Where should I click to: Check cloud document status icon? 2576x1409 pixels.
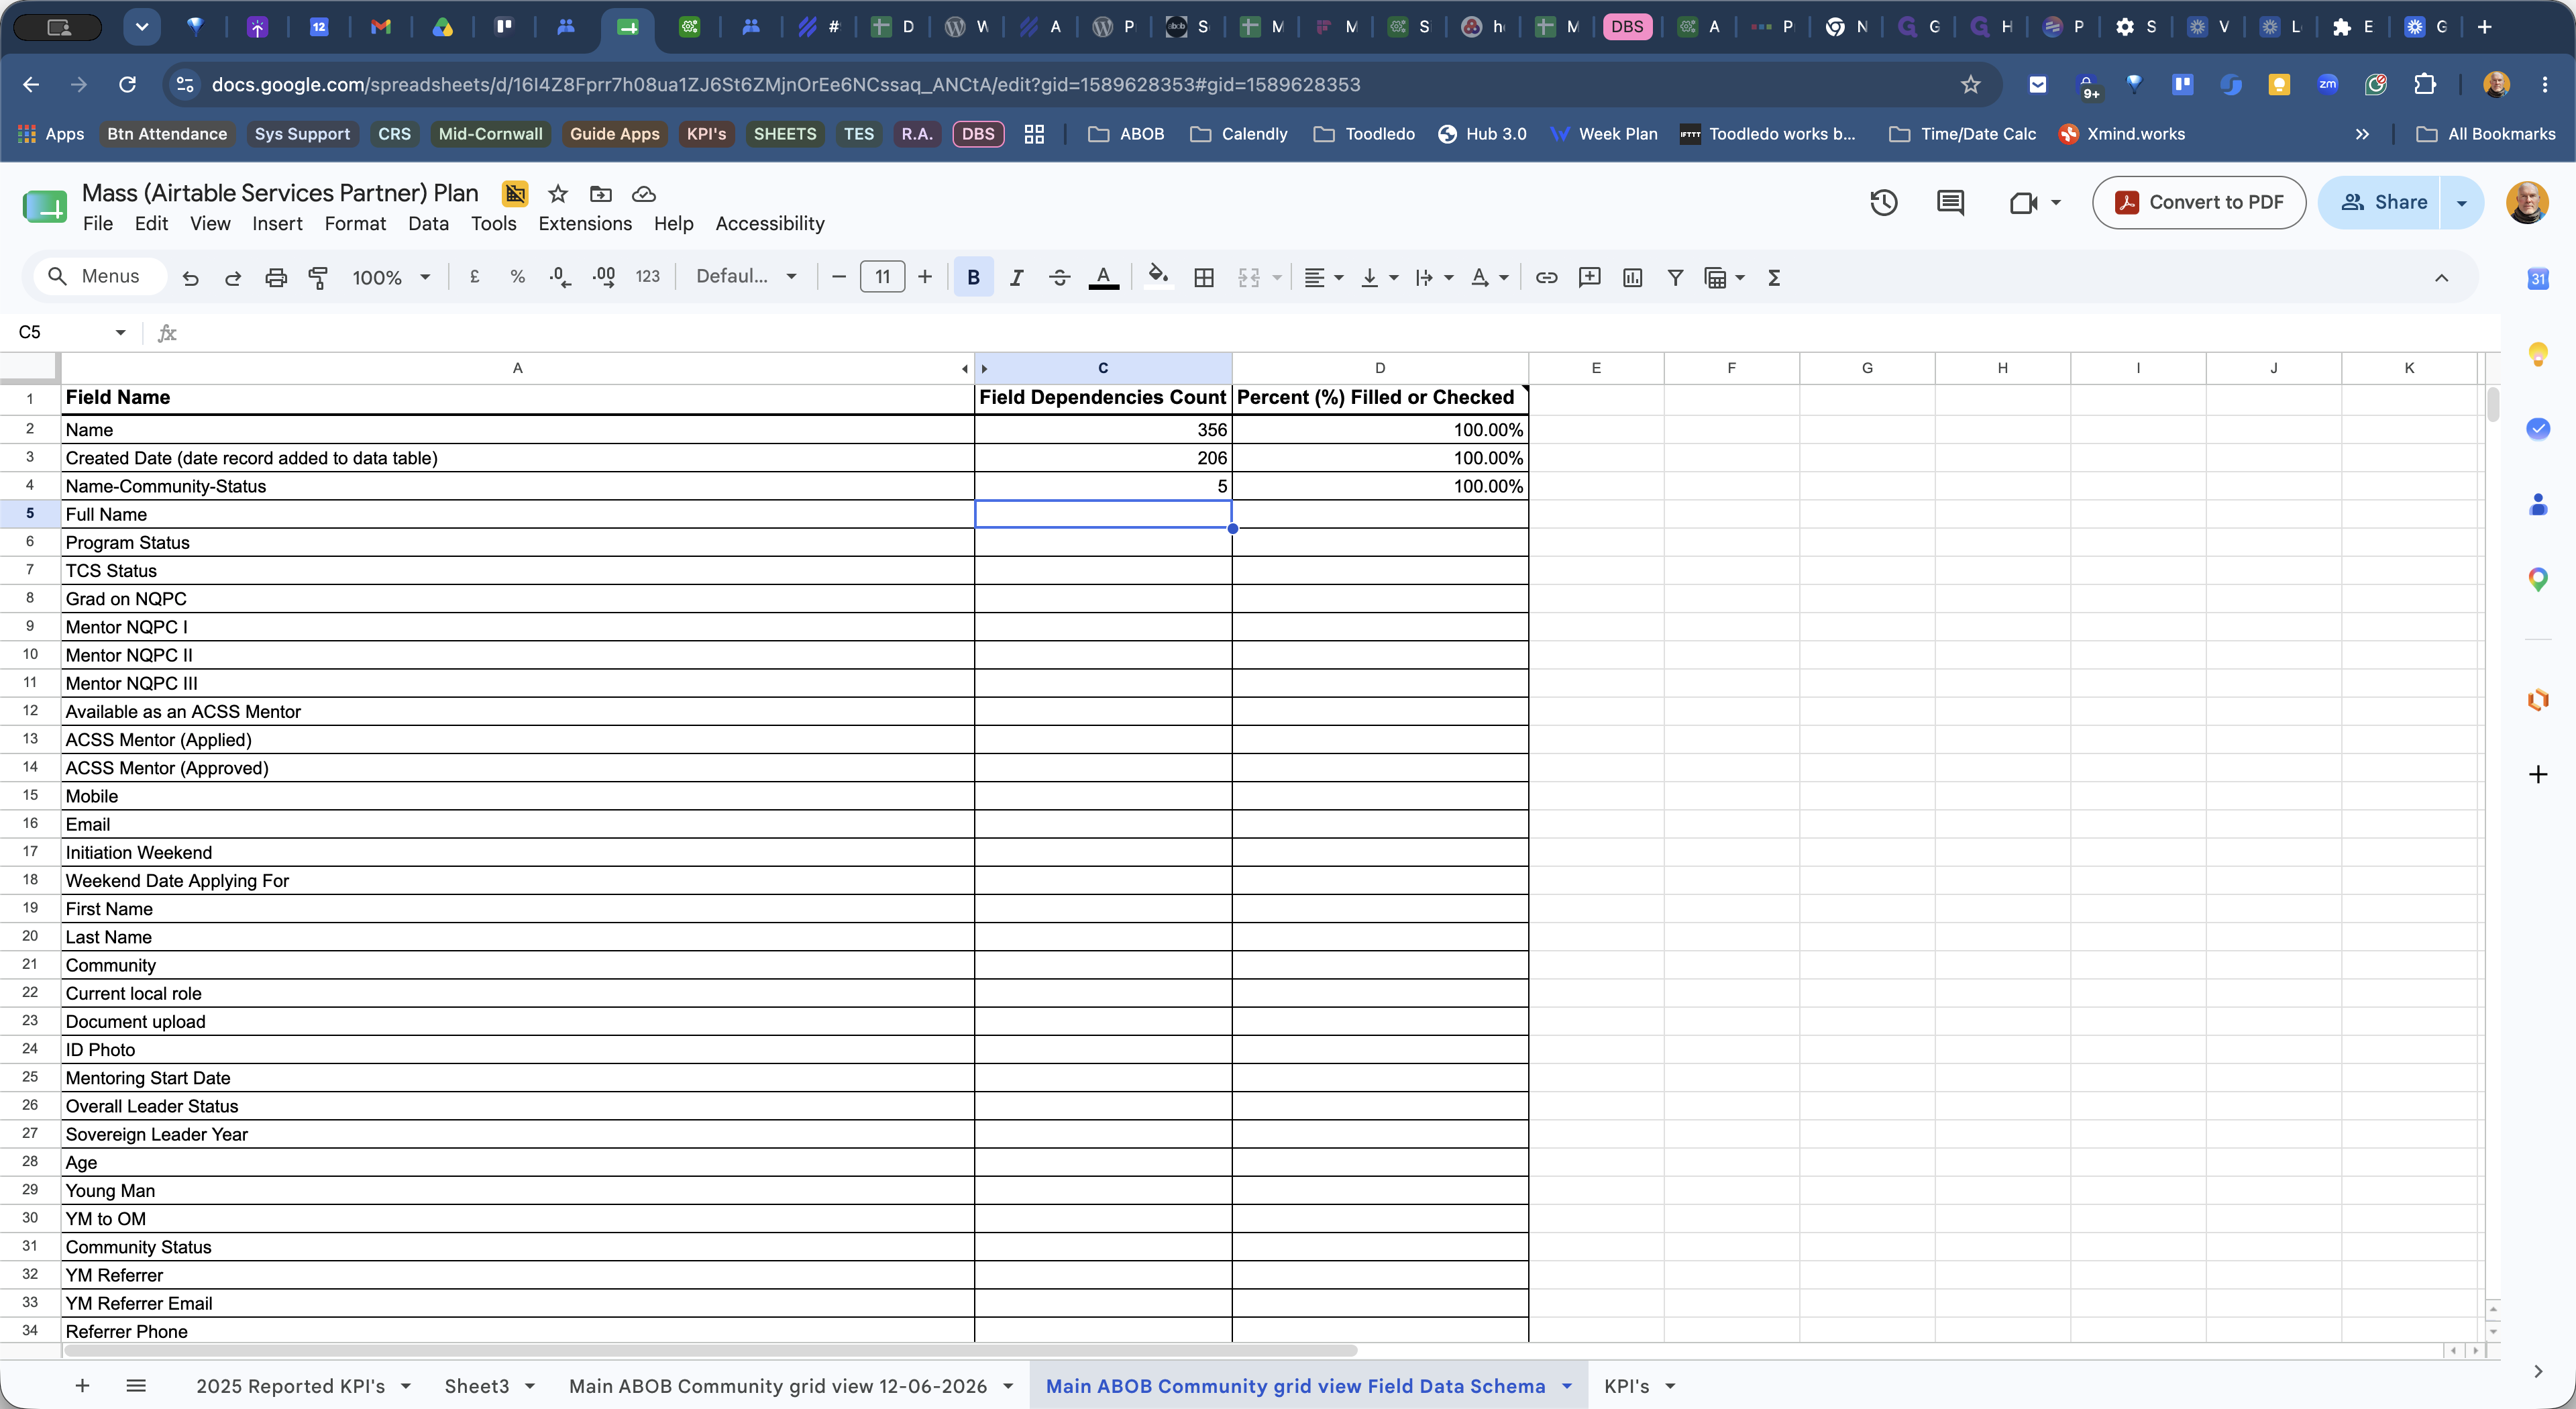point(644,194)
